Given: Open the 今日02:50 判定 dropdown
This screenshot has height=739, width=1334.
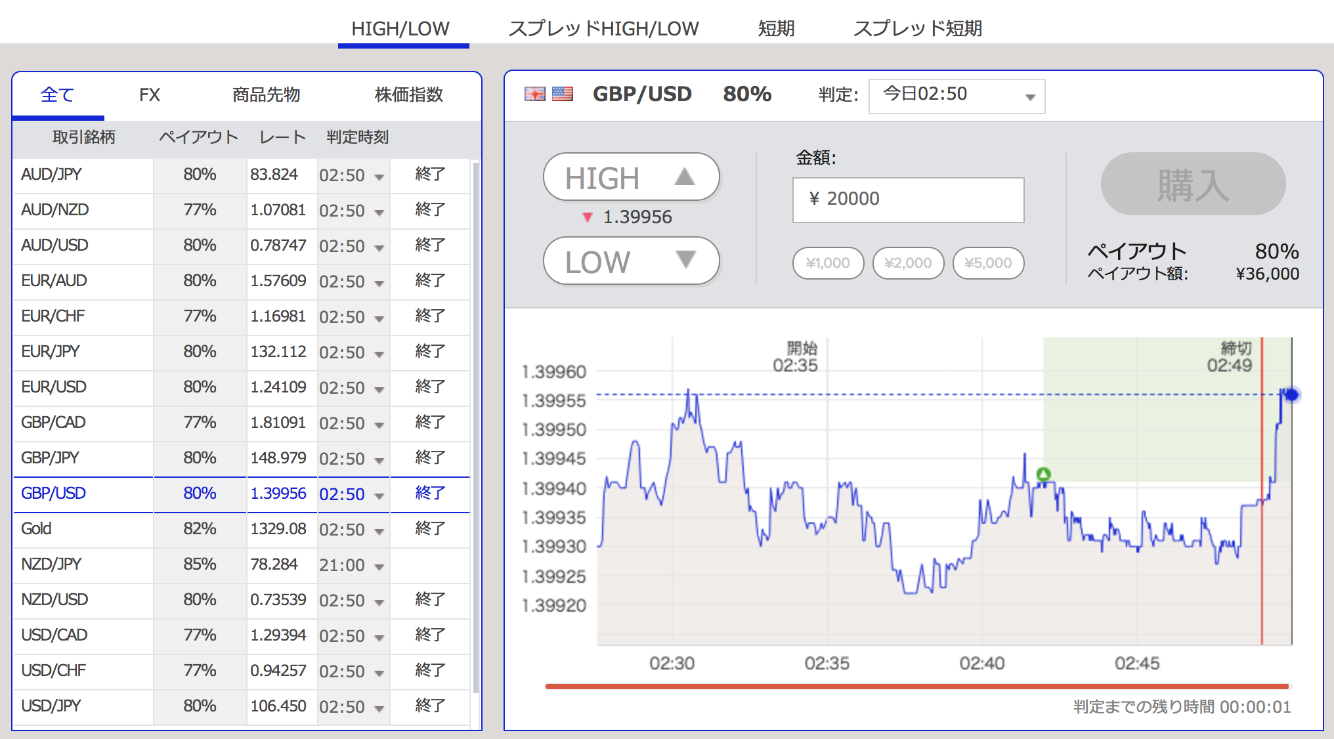Looking at the screenshot, I should [x=957, y=96].
